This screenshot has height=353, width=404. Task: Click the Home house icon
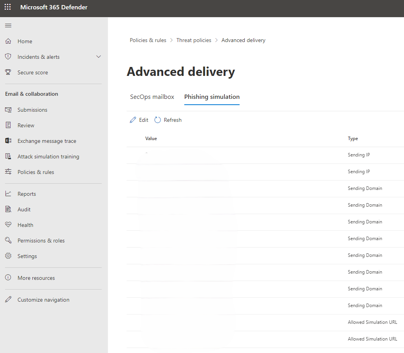tap(8, 41)
